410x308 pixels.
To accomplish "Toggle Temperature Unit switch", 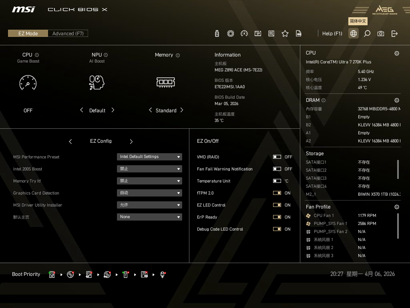I will [277, 181].
